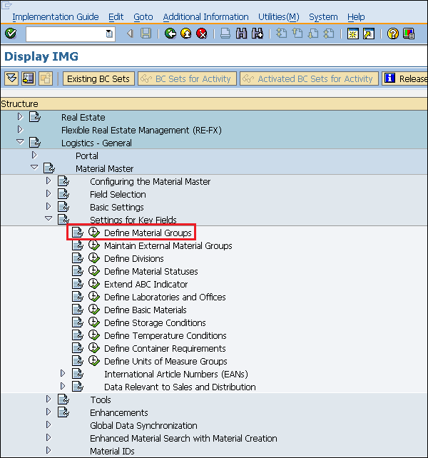Click the Next Page icon
Image resolution: width=428 pixels, height=458 pixels.
[x=313, y=34]
